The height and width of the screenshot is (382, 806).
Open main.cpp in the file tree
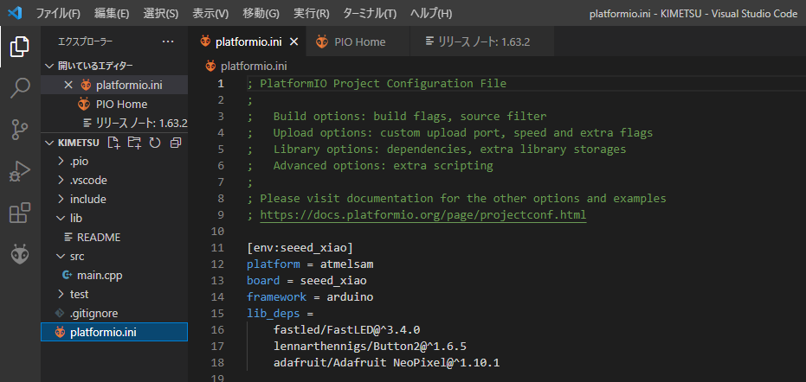99,275
